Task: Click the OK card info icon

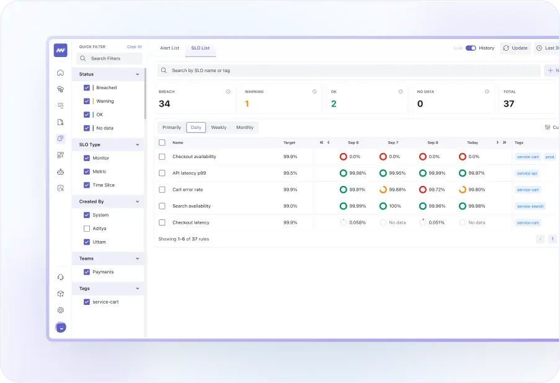Action: [401, 92]
